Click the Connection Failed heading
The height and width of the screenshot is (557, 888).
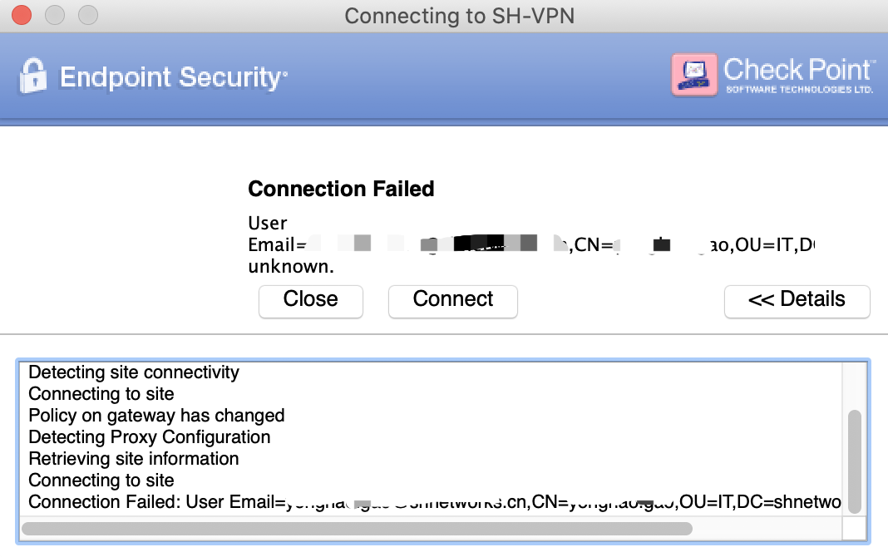pyautogui.click(x=341, y=189)
